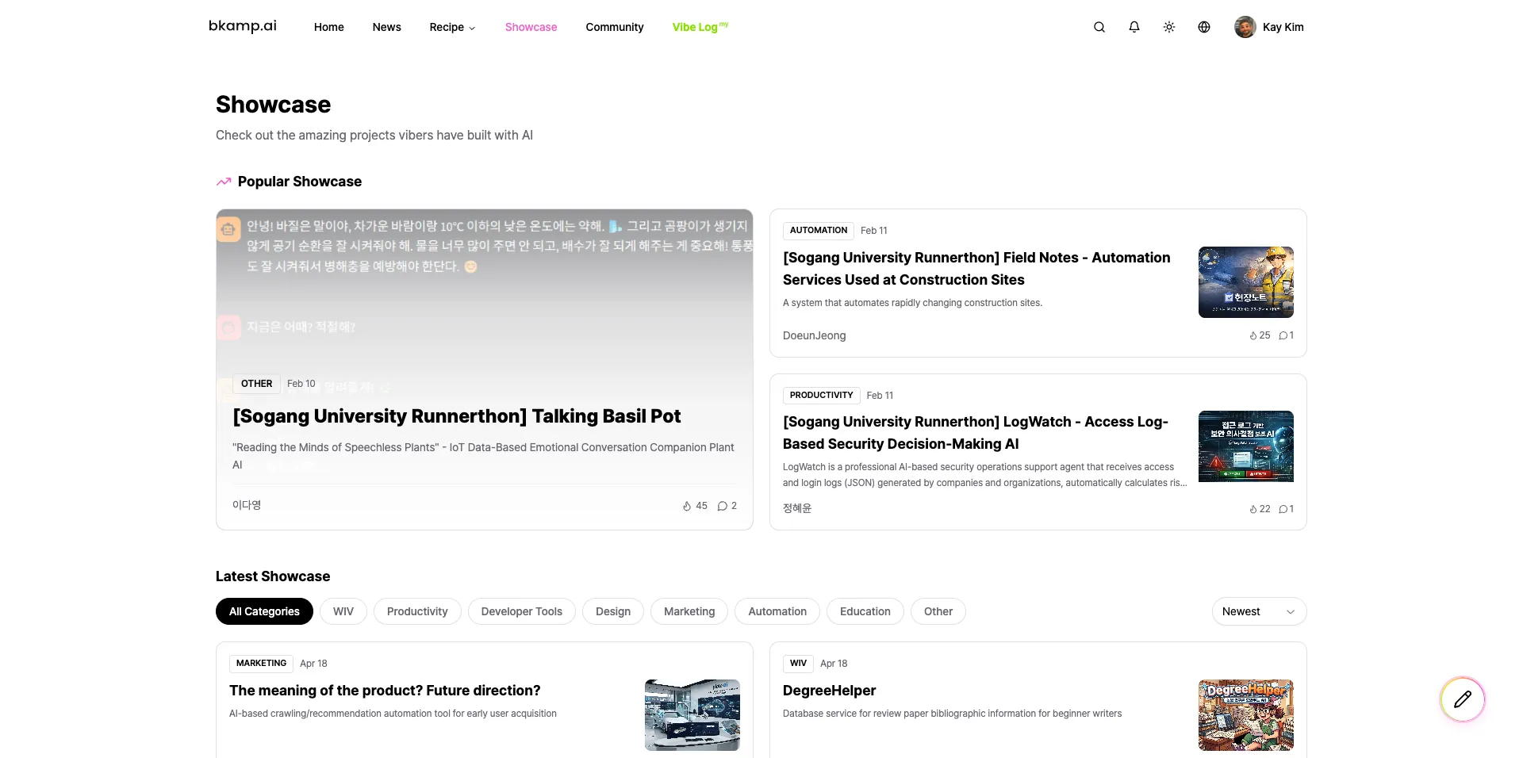Open the language globe icon
Image resolution: width=1523 pixels, height=758 pixels.
(x=1204, y=26)
